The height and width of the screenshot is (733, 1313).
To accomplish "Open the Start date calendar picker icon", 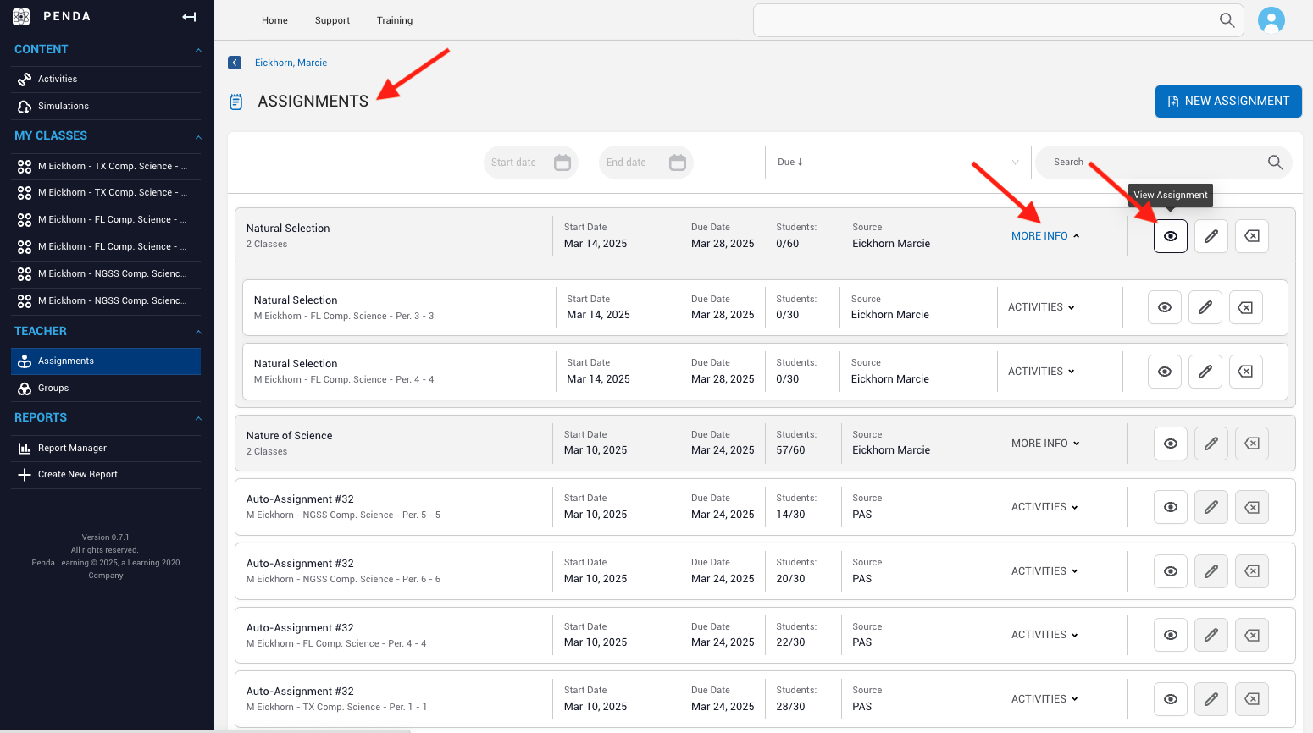I will [x=562, y=163].
